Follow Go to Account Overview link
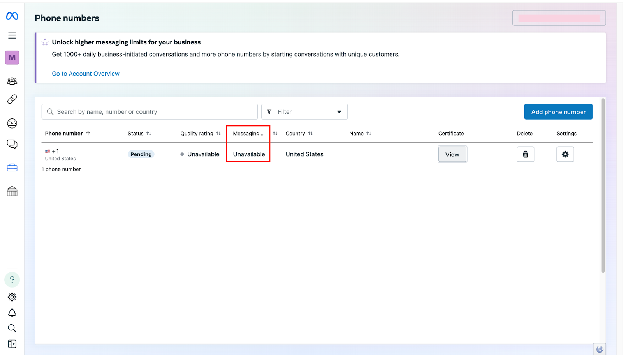 (86, 74)
